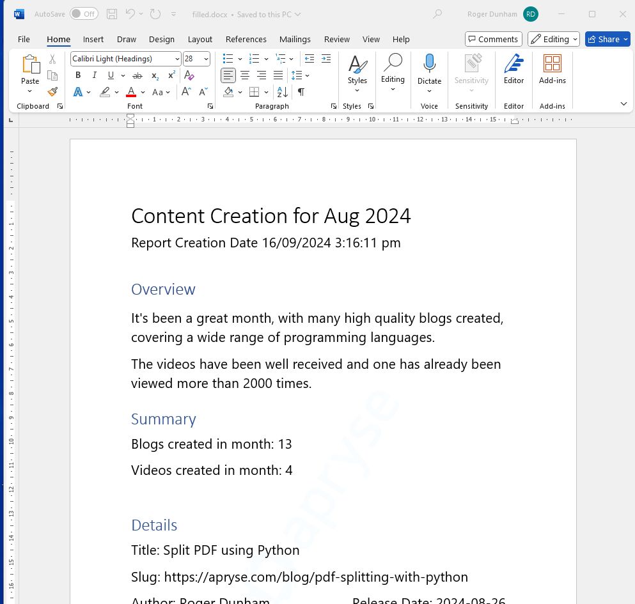This screenshot has height=604, width=635.
Task: Expand bullet list options arrow
Action: [240, 59]
